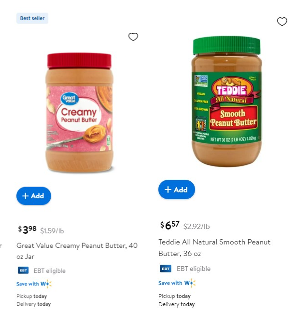Click Delivery today under Teddie product
This screenshot has width=295, height=324.
[x=176, y=304]
